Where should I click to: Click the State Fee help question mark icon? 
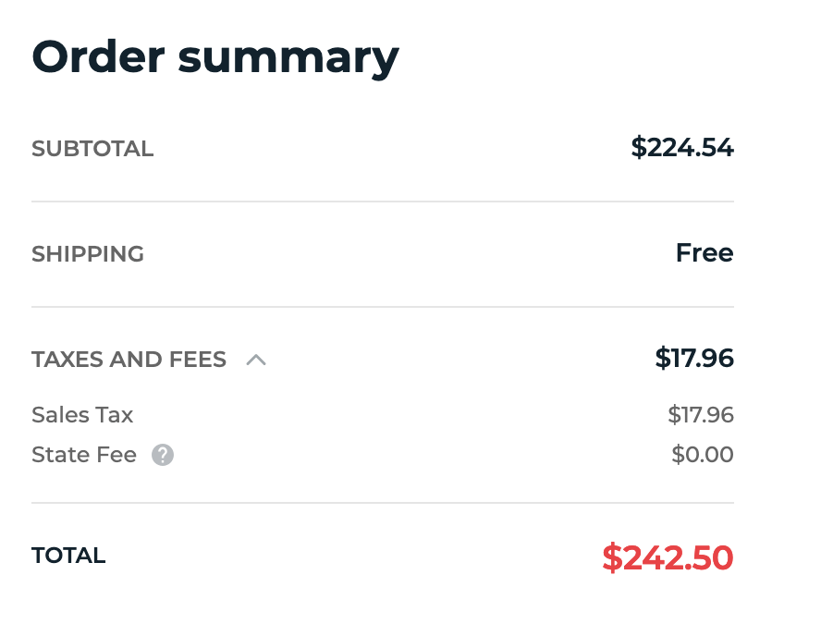pos(163,455)
